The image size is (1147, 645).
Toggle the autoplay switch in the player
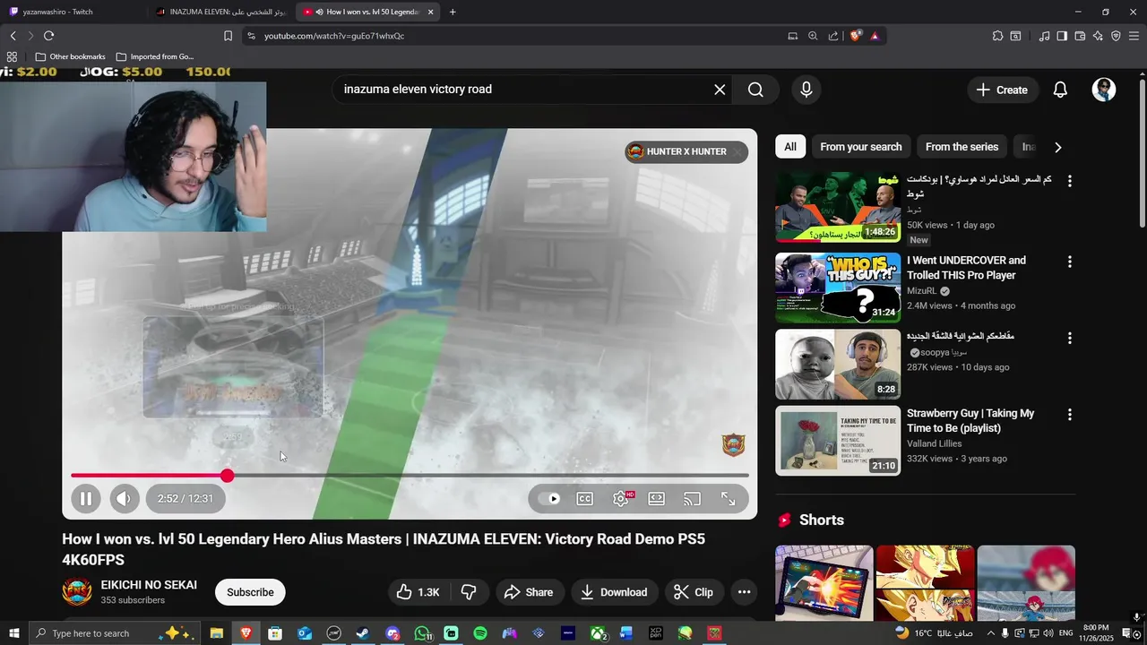[x=549, y=499]
